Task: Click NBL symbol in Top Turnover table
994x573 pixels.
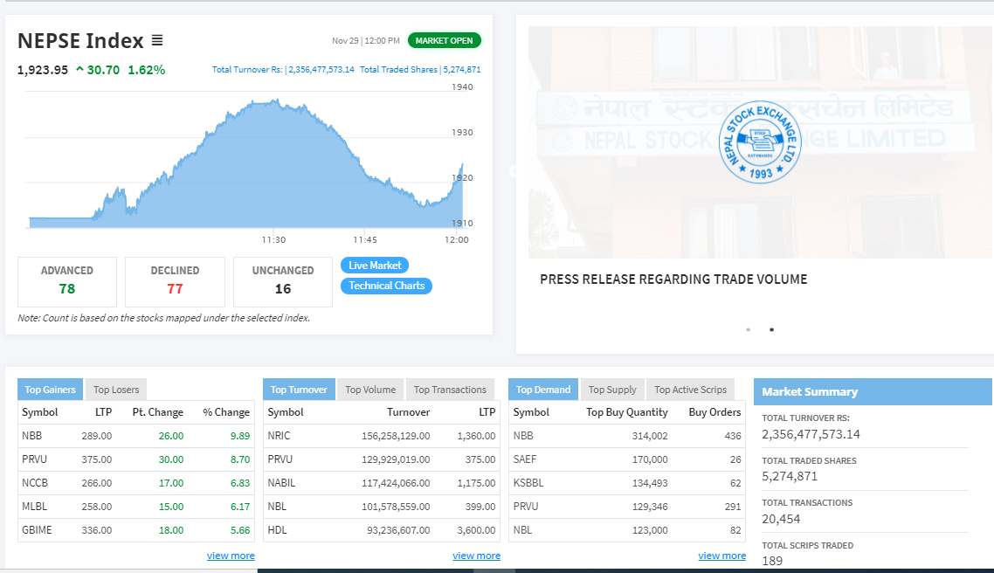Action: [277, 507]
